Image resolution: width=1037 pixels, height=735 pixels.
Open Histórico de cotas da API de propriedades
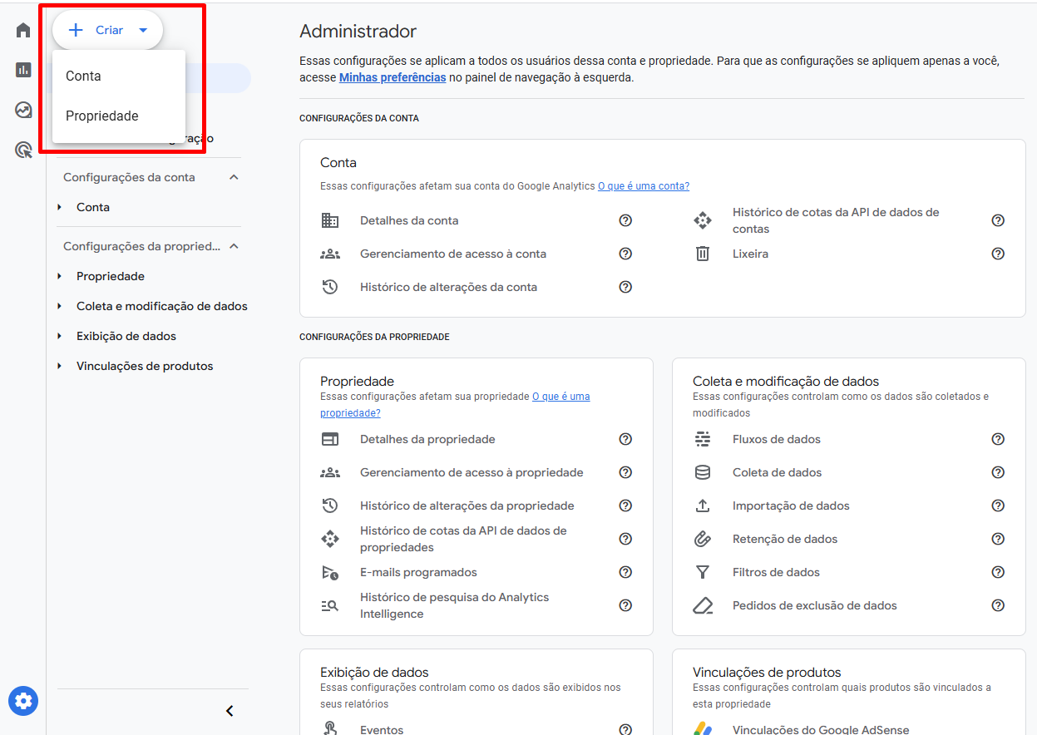tap(463, 539)
